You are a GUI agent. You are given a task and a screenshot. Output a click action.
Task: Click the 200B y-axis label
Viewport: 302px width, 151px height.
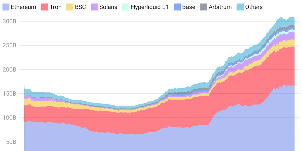click(x=9, y=69)
